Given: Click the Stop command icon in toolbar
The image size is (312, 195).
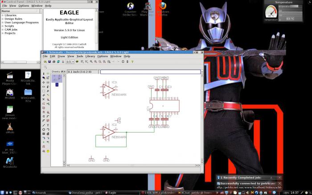Looking at the screenshot, I should (123, 62).
